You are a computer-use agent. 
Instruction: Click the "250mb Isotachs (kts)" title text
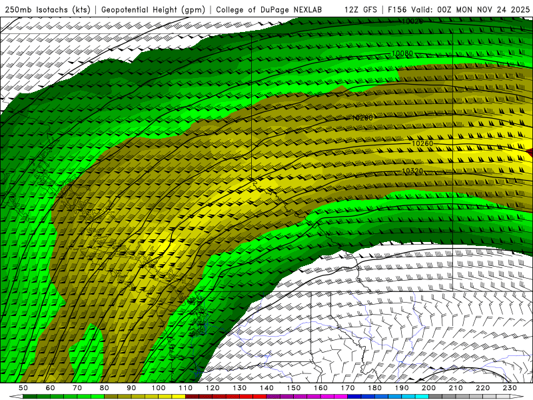pyautogui.click(x=47, y=9)
